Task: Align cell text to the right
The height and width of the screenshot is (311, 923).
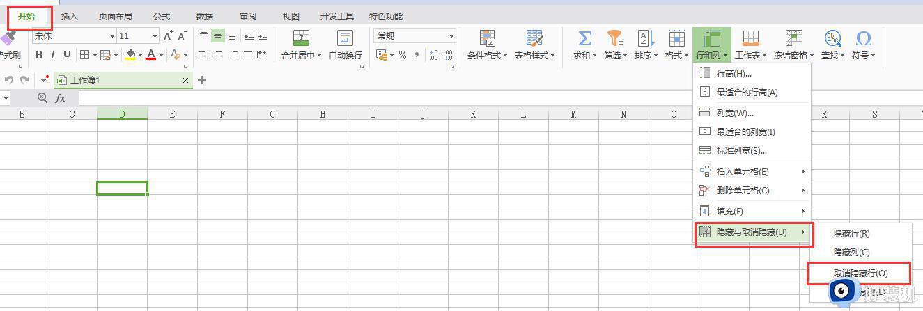Action: coord(233,55)
